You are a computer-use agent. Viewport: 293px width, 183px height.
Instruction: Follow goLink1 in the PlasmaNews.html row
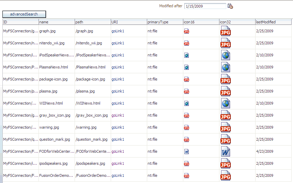pos(118,67)
